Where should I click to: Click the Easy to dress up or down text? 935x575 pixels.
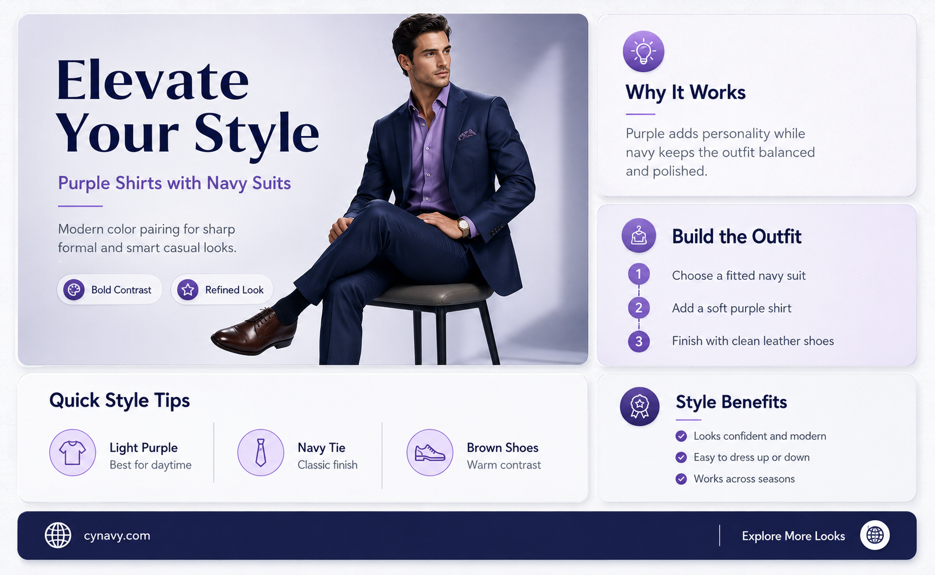point(751,458)
